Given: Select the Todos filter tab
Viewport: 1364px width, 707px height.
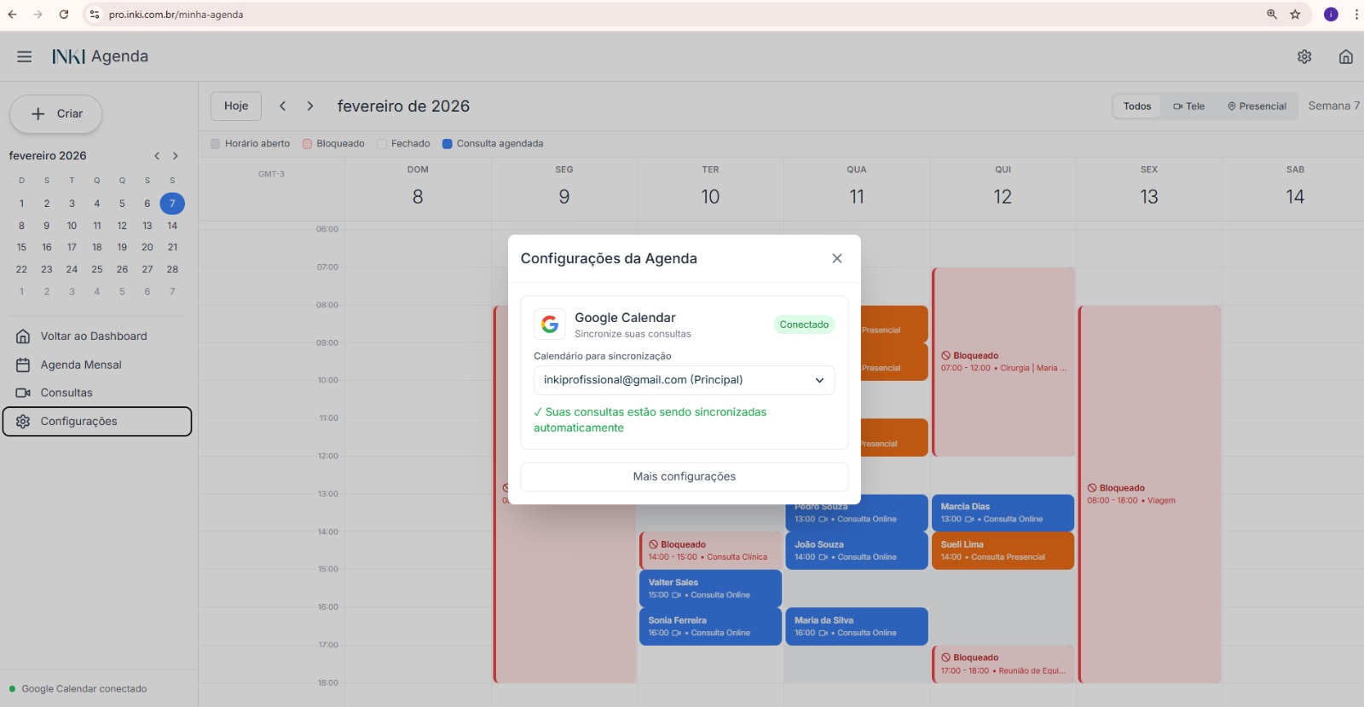Looking at the screenshot, I should point(1137,106).
